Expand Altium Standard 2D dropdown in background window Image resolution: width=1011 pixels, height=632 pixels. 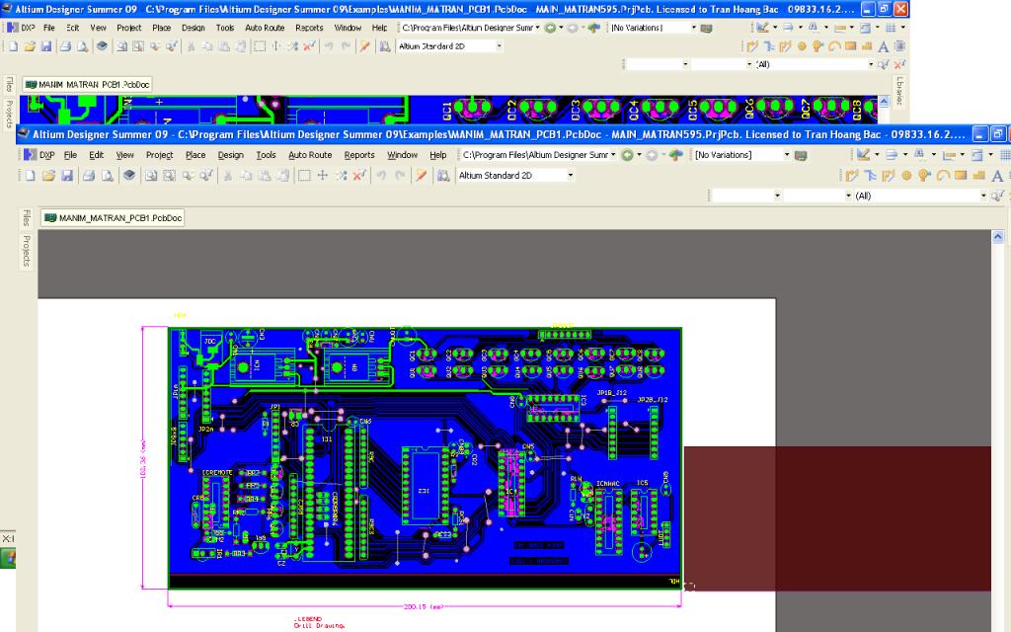click(x=499, y=46)
